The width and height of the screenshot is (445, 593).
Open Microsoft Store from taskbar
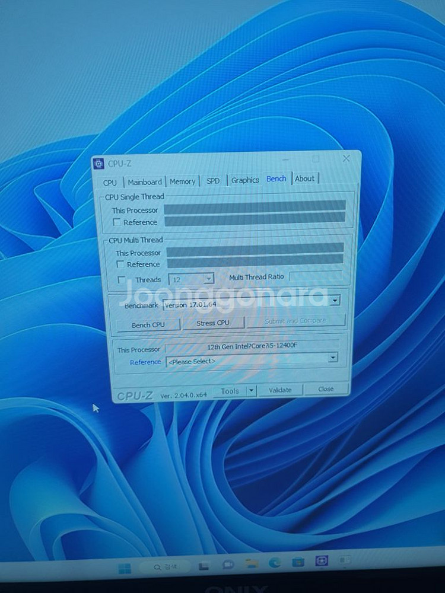click(x=298, y=562)
